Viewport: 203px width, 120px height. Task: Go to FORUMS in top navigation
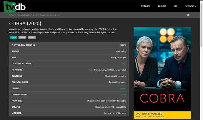pyautogui.click(x=162, y=6)
